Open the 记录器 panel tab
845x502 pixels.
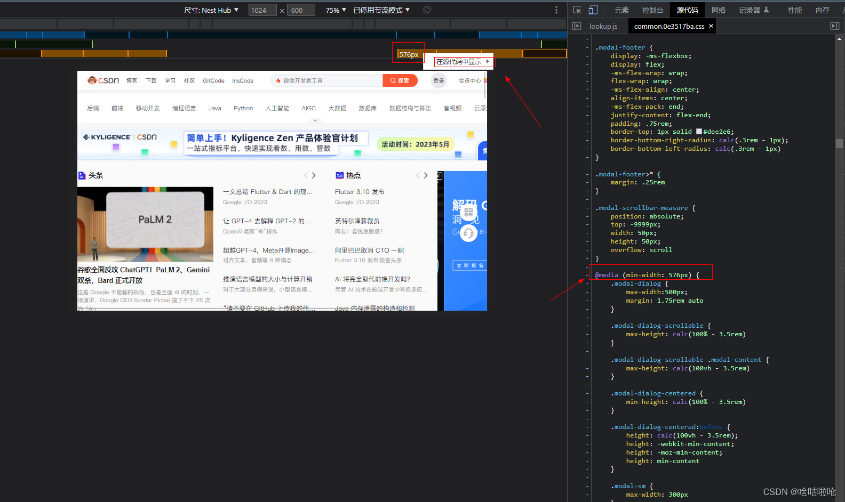[754, 10]
